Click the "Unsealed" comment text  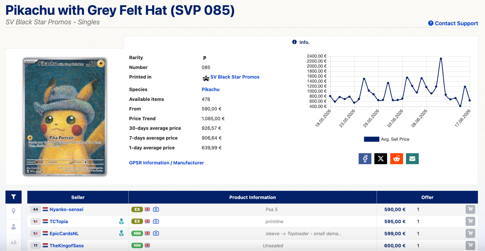point(273,246)
